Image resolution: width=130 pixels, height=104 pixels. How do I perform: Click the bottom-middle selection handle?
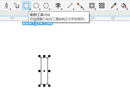44,86
